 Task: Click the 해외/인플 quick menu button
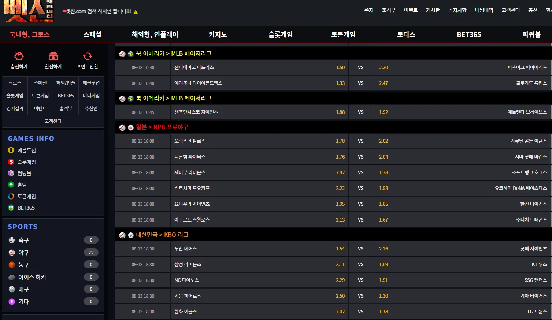click(66, 83)
